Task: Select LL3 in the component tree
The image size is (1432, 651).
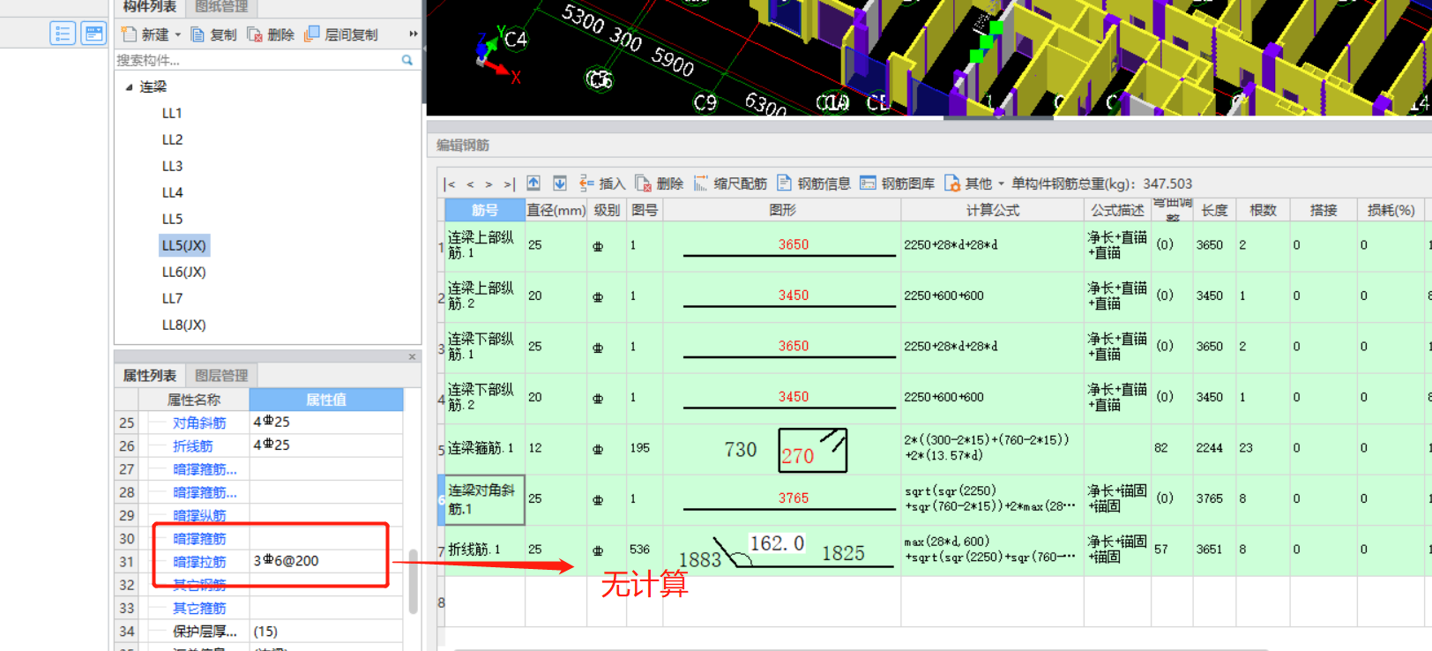Action: 172,166
